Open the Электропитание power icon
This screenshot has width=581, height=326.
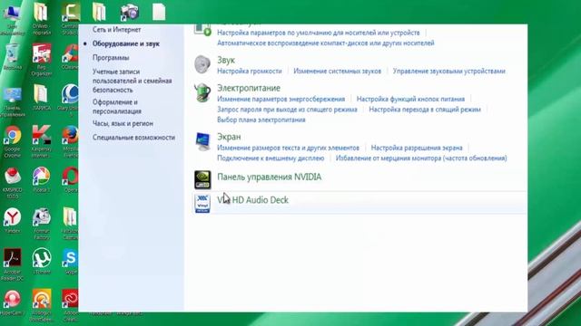pyautogui.click(x=202, y=92)
